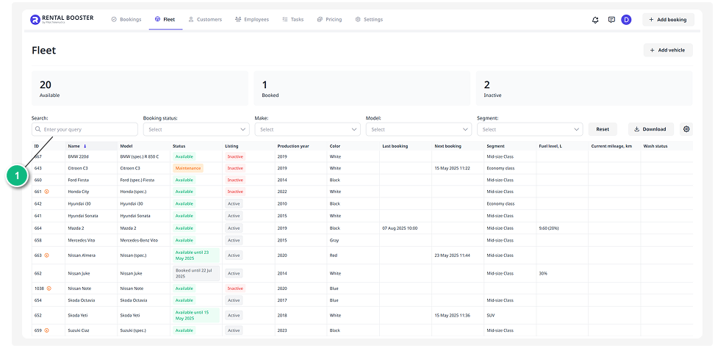
Task: Click the Add vehicle button
Action: tap(667, 50)
